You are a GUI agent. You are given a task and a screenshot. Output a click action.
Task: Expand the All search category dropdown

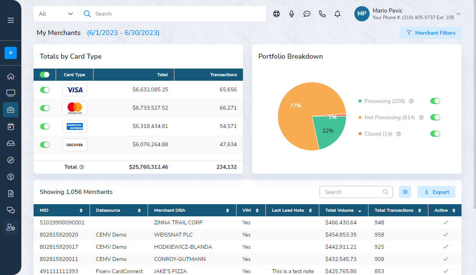tap(56, 14)
